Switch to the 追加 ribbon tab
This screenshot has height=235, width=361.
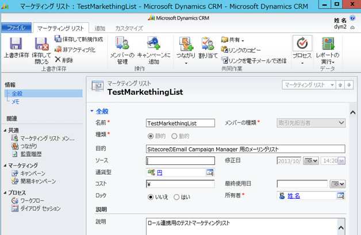point(99,28)
